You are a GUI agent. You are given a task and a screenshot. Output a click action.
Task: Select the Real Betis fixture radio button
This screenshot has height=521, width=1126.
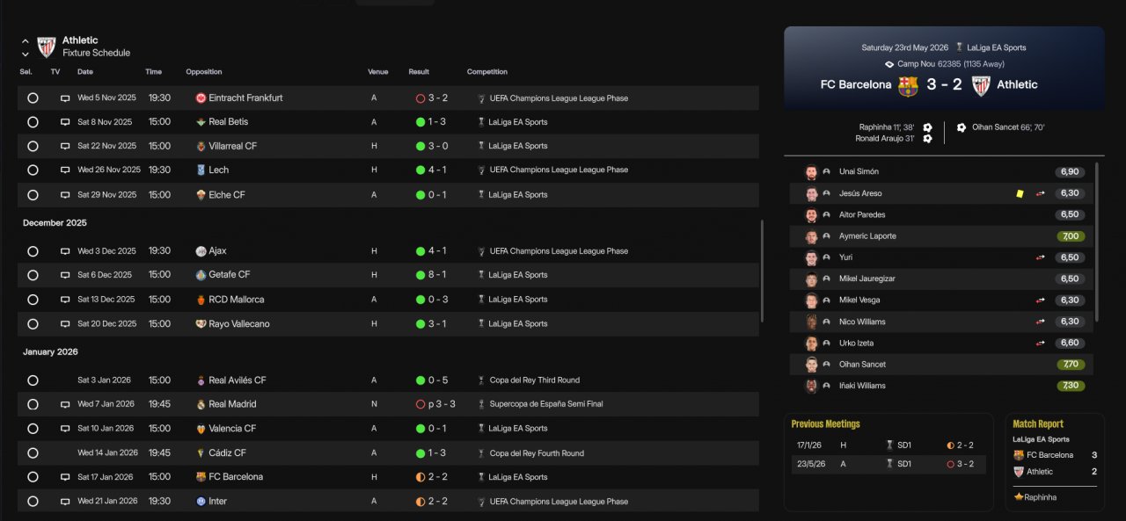(33, 122)
